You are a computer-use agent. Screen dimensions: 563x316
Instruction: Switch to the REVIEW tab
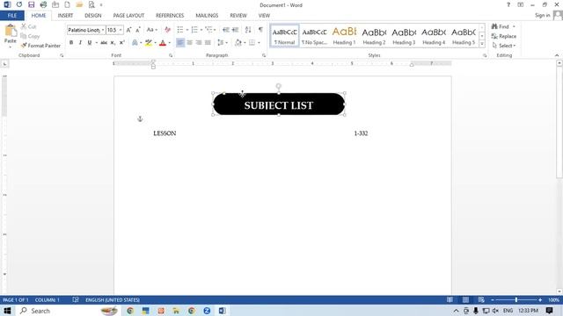coord(238,16)
